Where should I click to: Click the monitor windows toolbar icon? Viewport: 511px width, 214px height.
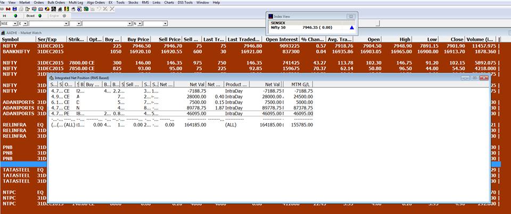click(x=34, y=9)
